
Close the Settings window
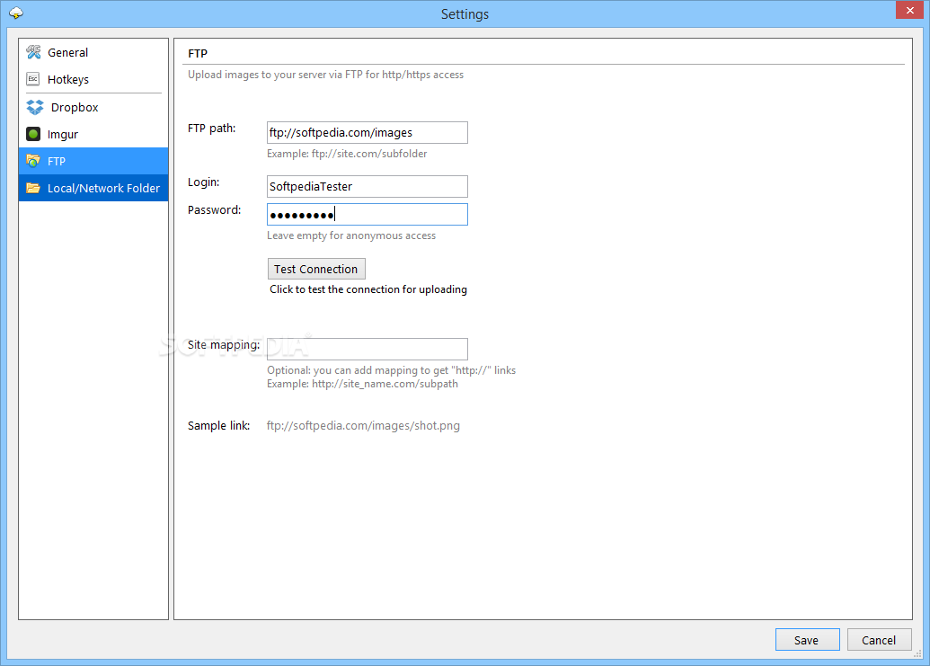point(910,10)
